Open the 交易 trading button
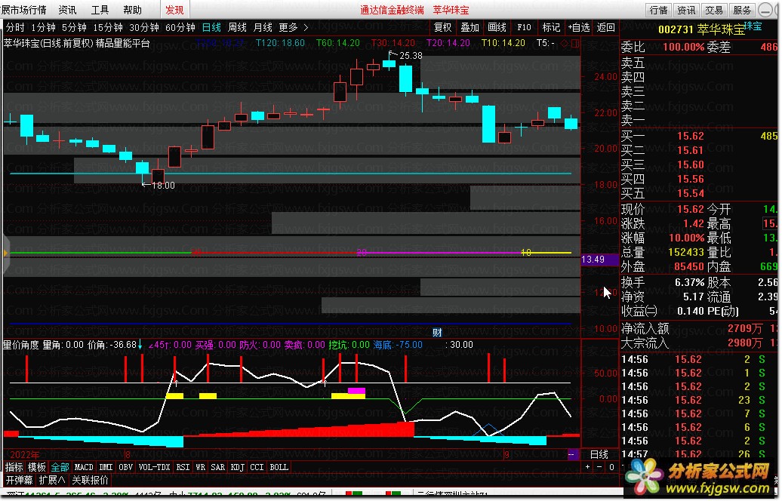782x501 pixels. [x=713, y=10]
